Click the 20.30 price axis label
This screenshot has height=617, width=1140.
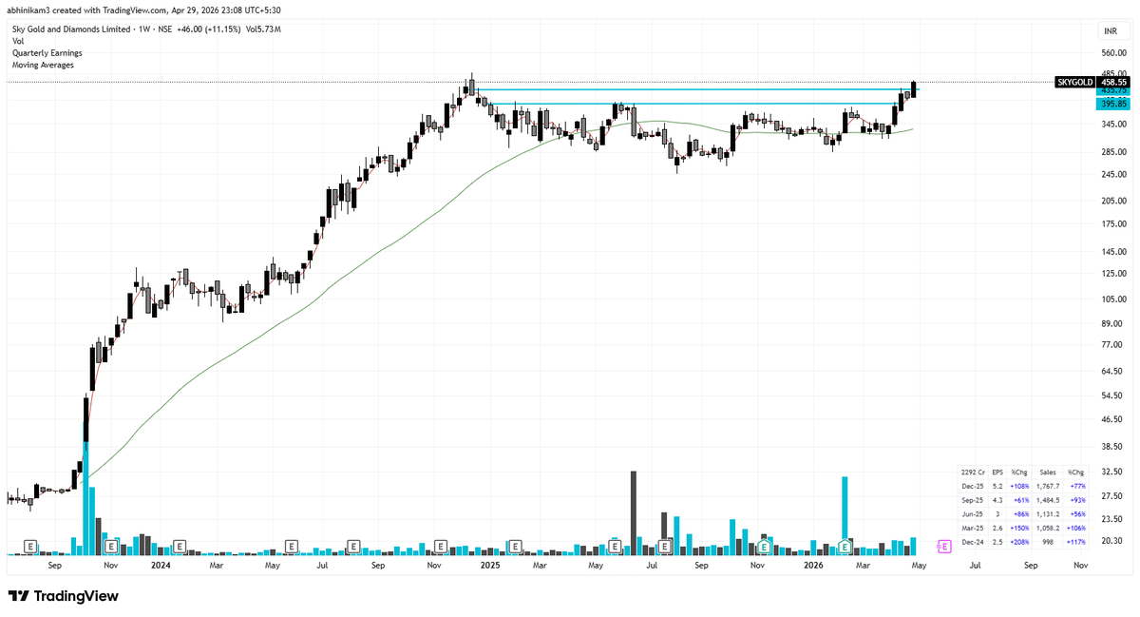tap(1112, 540)
